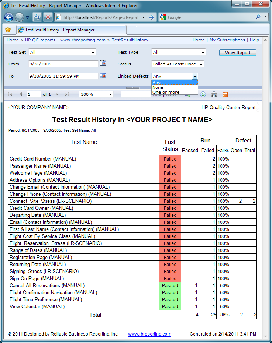Open the recent pages dropdown arrow
The image size is (272, 343).
(x=27, y=17)
